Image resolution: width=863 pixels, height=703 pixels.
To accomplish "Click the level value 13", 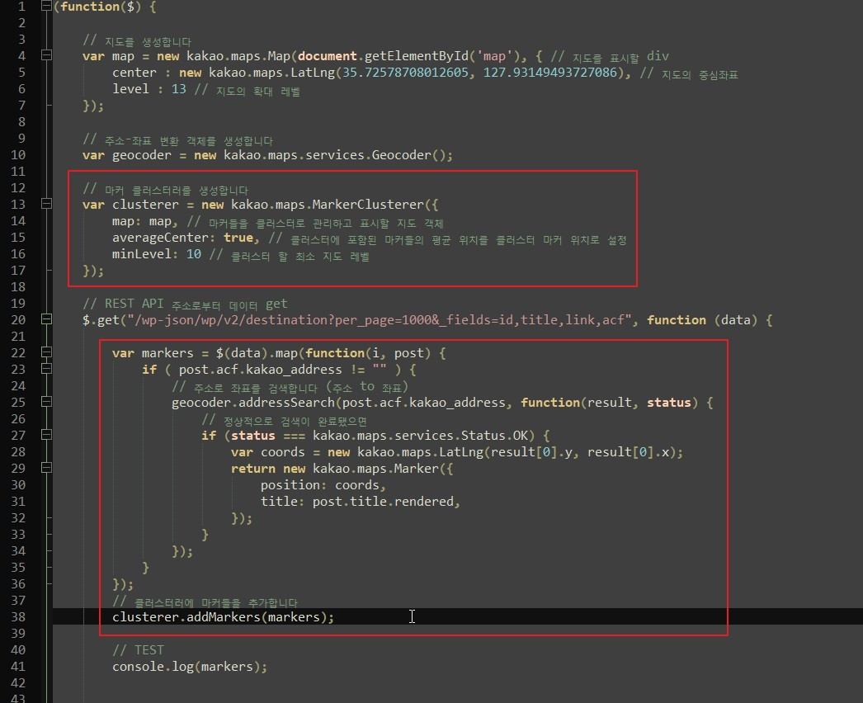I will [x=179, y=89].
